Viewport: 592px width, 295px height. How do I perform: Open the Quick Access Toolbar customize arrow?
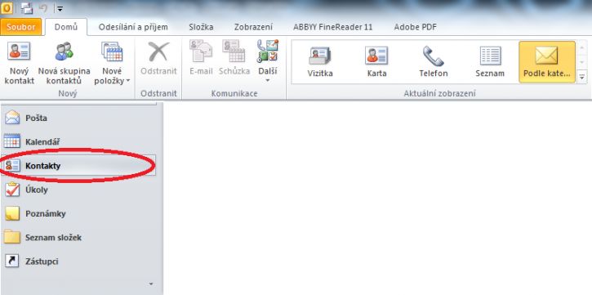coord(60,8)
